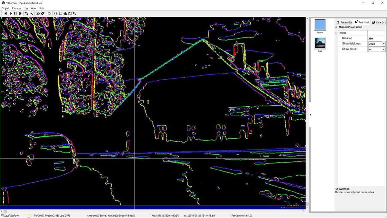Click the side panel collapse arrow
Viewport: 387px width, 218px height.
click(310, 115)
